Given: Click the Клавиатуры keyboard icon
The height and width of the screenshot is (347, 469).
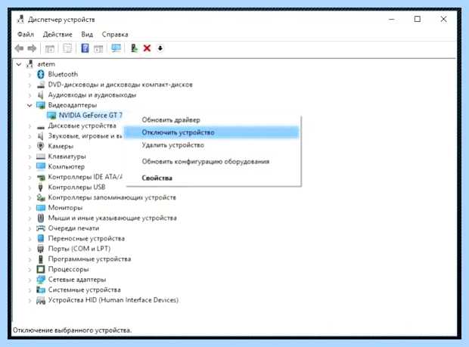Looking at the screenshot, I should pyautogui.click(x=41, y=156).
